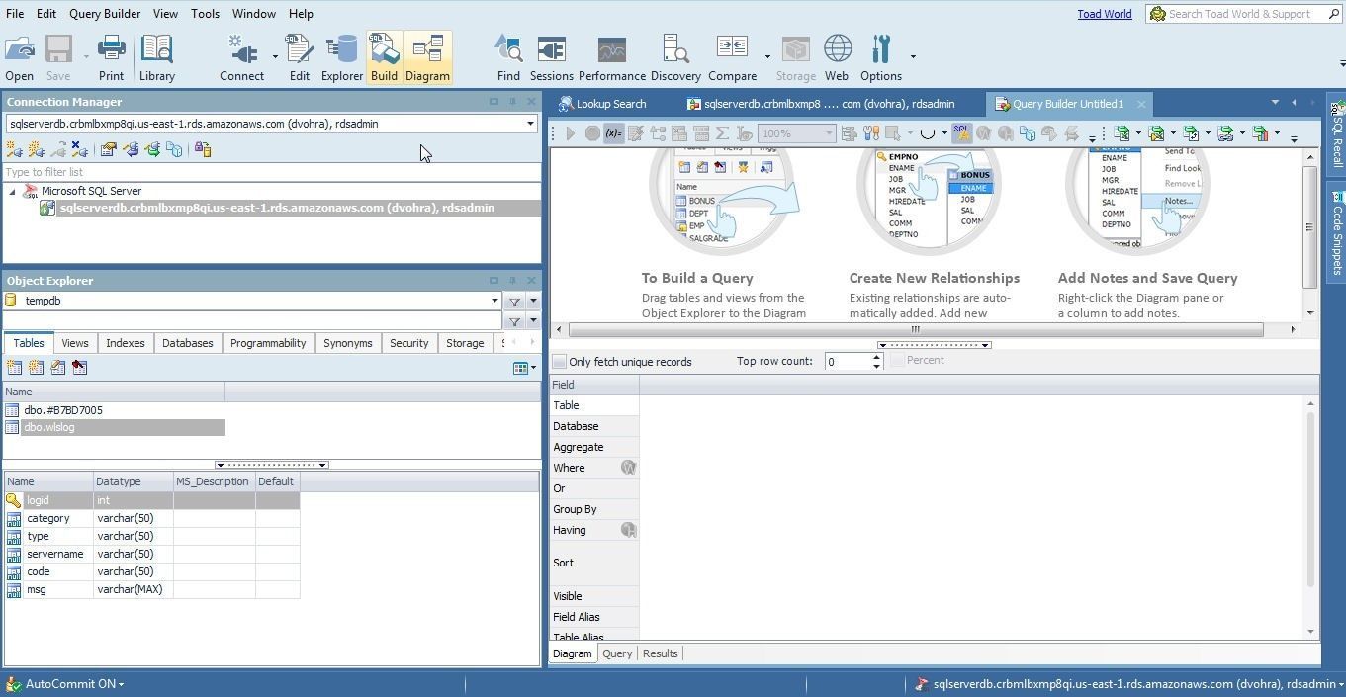The image size is (1346, 697).
Task: Open the document tabs list dropdown arrow
Action: click(x=1275, y=103)
